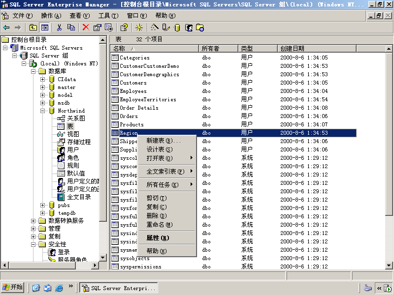This screenshot has width=394, height=295.
Task: Collapse the SQL Server 组 tree node
Action: point(15,56)
